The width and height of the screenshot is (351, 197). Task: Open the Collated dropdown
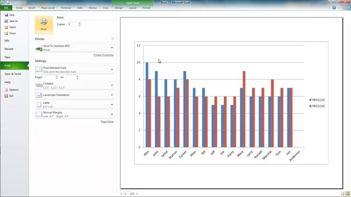(x=75, y=85)
